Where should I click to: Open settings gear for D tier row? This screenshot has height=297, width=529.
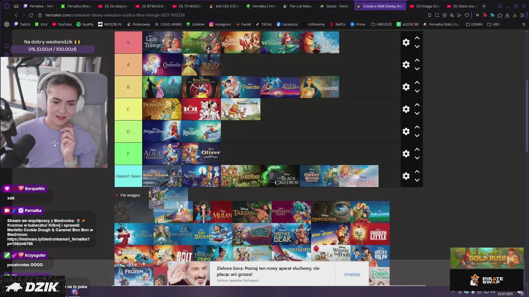(406, 132)
